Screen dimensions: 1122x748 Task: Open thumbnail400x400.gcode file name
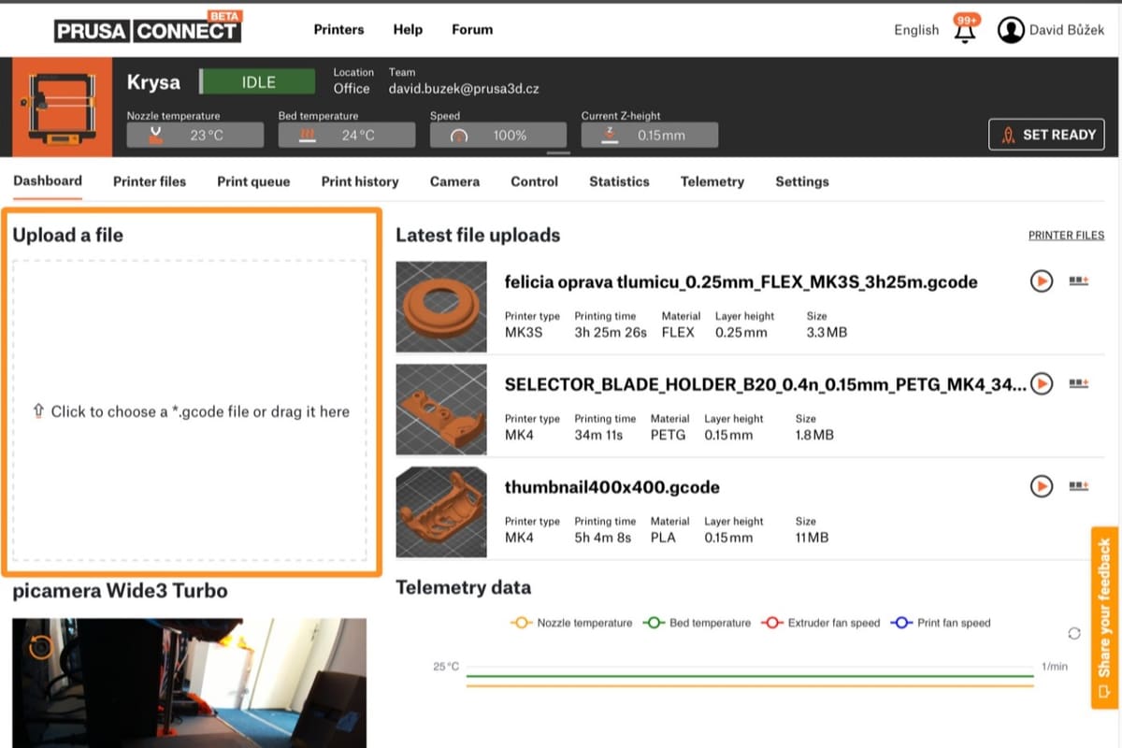[x=611, y=487]
